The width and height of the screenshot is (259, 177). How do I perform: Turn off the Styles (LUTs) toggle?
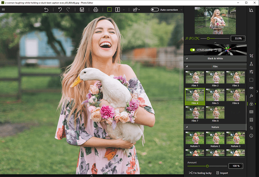coord(192,50)
